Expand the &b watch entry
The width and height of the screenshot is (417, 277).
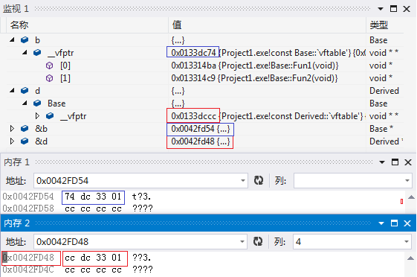coord(12,129)
